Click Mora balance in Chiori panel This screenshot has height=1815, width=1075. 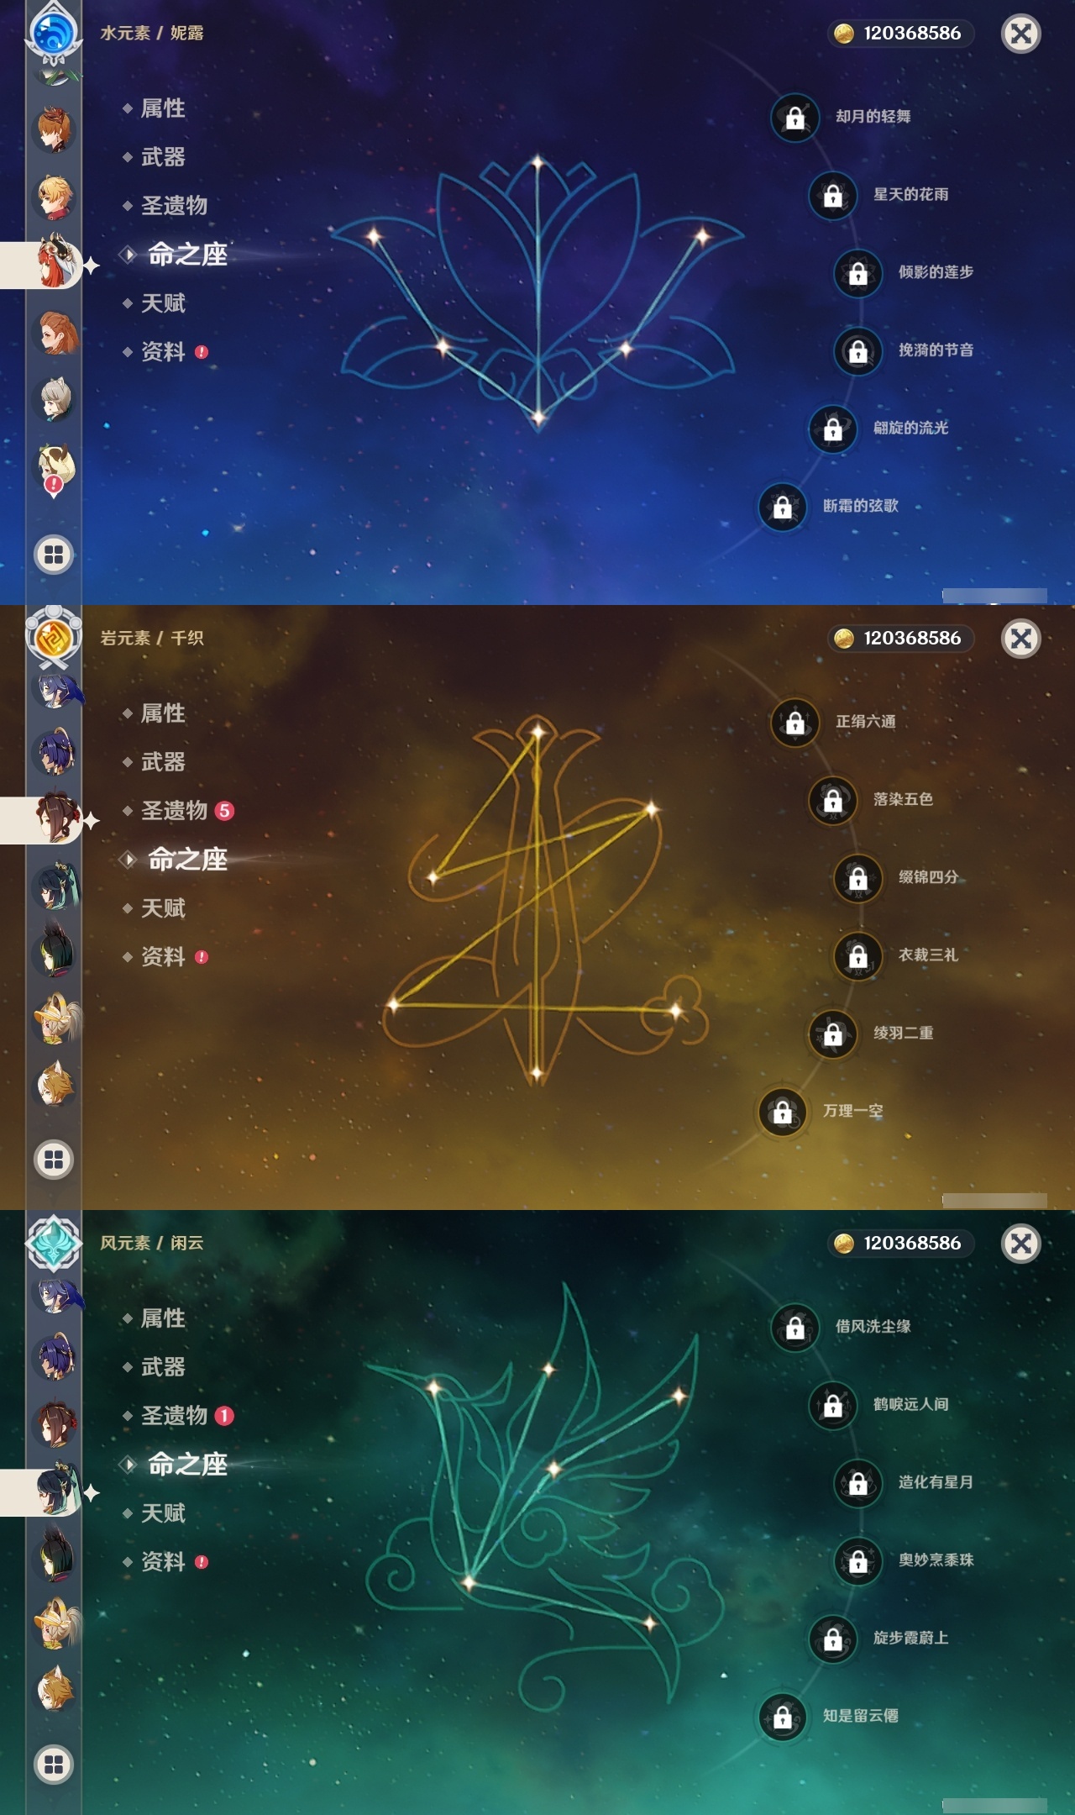[902, 639]
